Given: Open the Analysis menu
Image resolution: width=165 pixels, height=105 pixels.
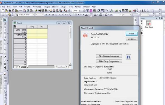Looking at the screenshot, I should click(x=47, y=7).
